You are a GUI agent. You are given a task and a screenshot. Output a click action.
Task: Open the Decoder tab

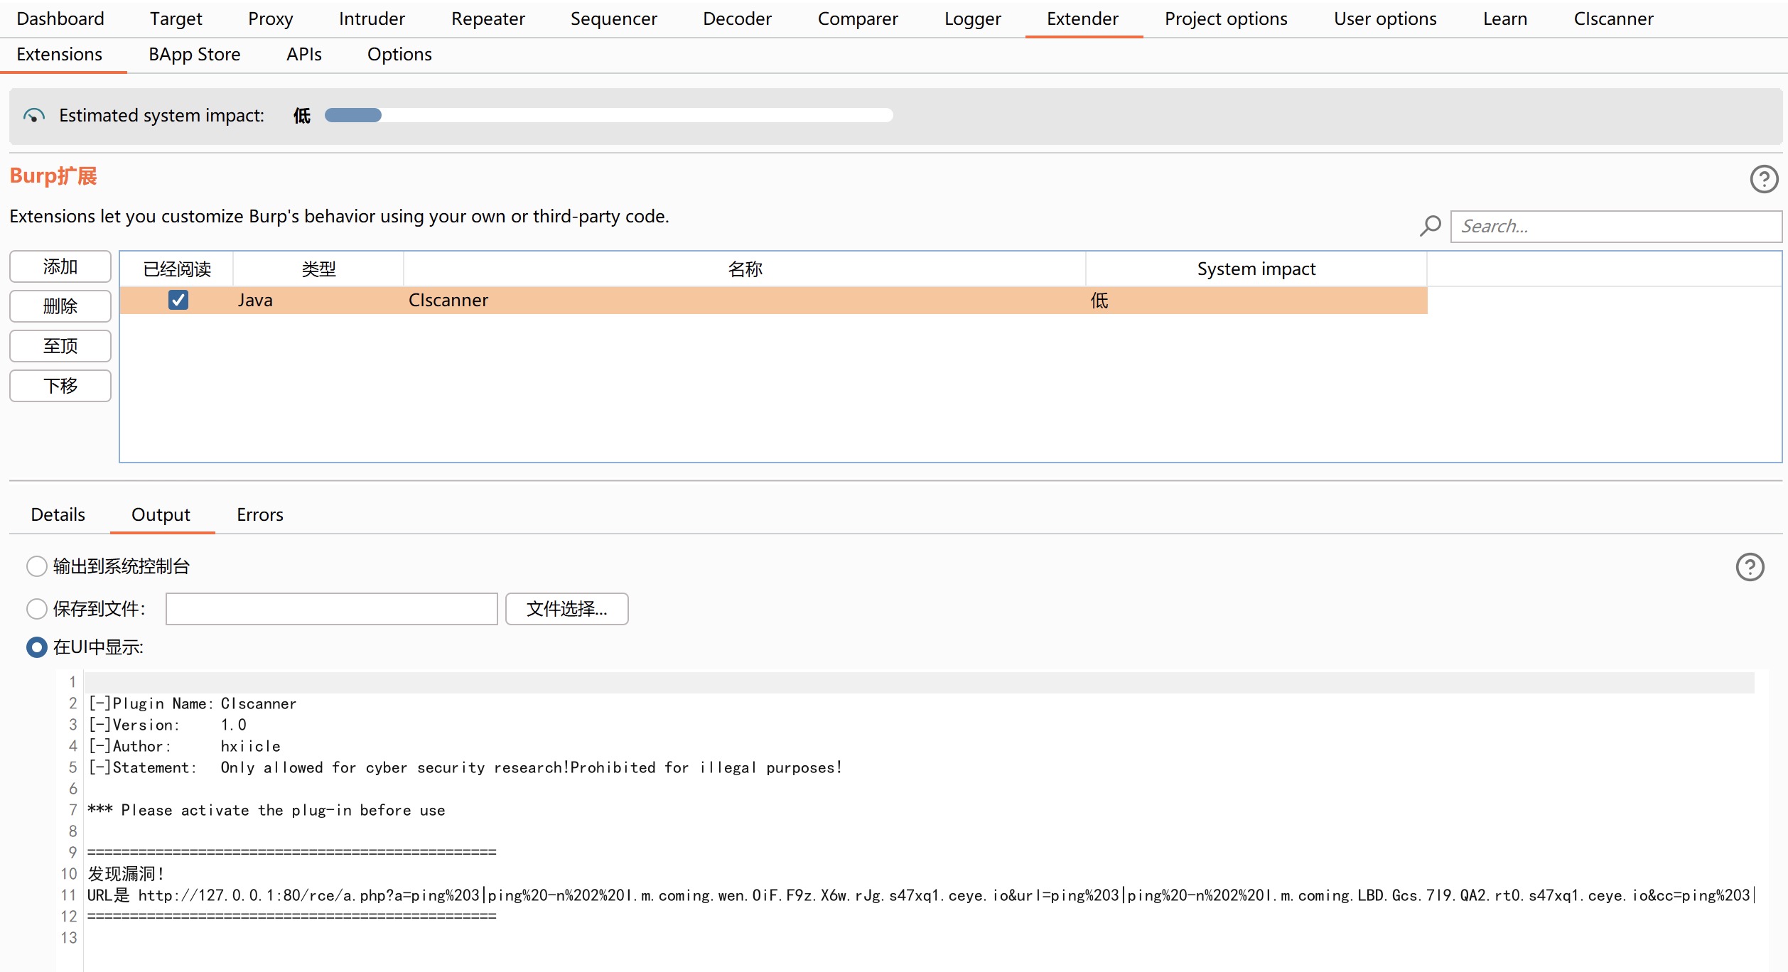point(737,18)
